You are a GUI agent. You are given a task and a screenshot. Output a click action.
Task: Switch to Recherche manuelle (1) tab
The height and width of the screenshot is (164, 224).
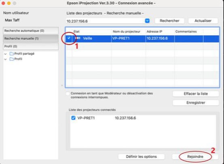[x=31, y=39]
